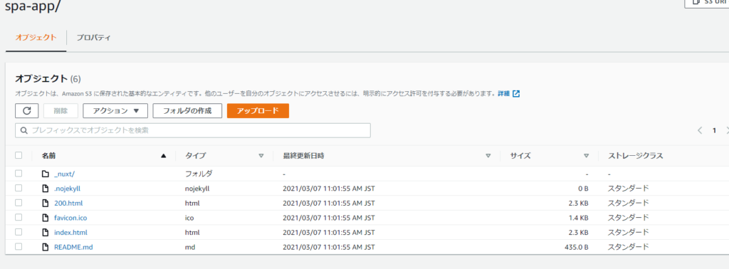Click フォルダの作成 button
The image size is (729, 269).
tap(187, 110)
